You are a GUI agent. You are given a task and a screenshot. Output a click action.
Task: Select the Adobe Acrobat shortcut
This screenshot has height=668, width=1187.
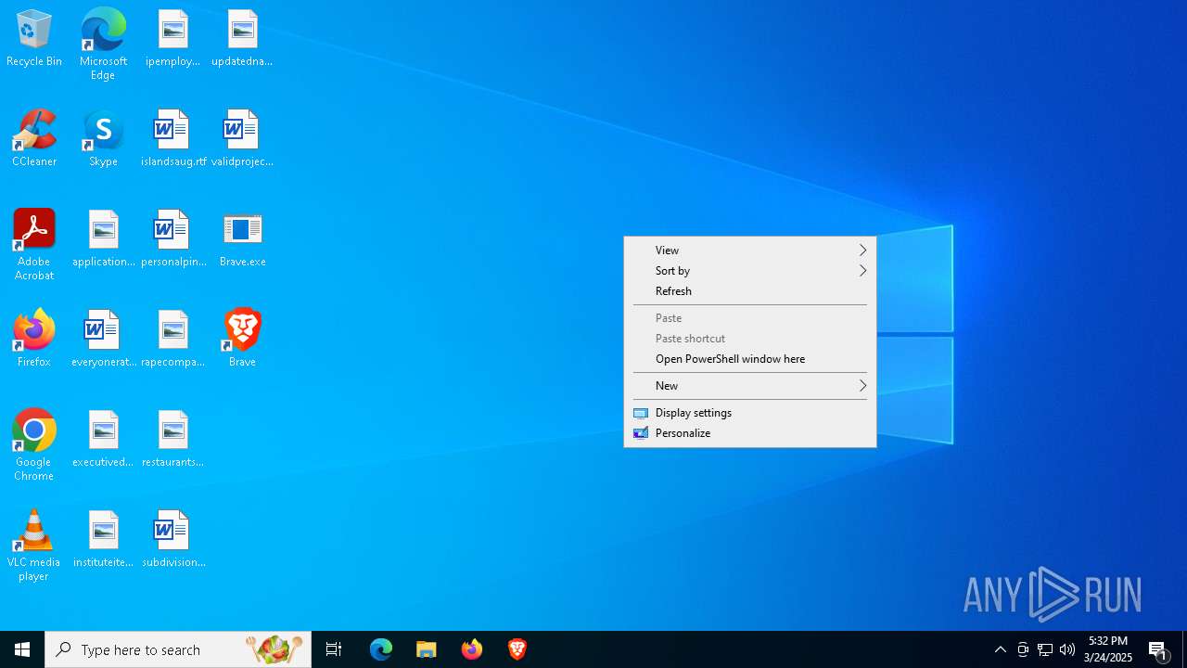pos(34,245)
